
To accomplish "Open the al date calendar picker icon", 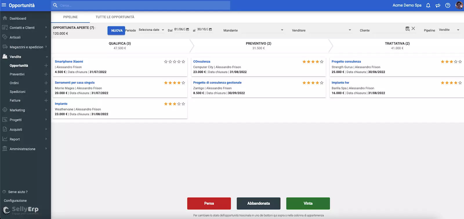I will point(211,30).
